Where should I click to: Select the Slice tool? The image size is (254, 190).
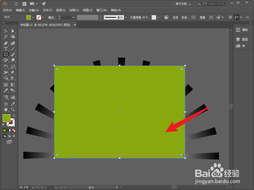pyautogui.click(x=13, y=104)
